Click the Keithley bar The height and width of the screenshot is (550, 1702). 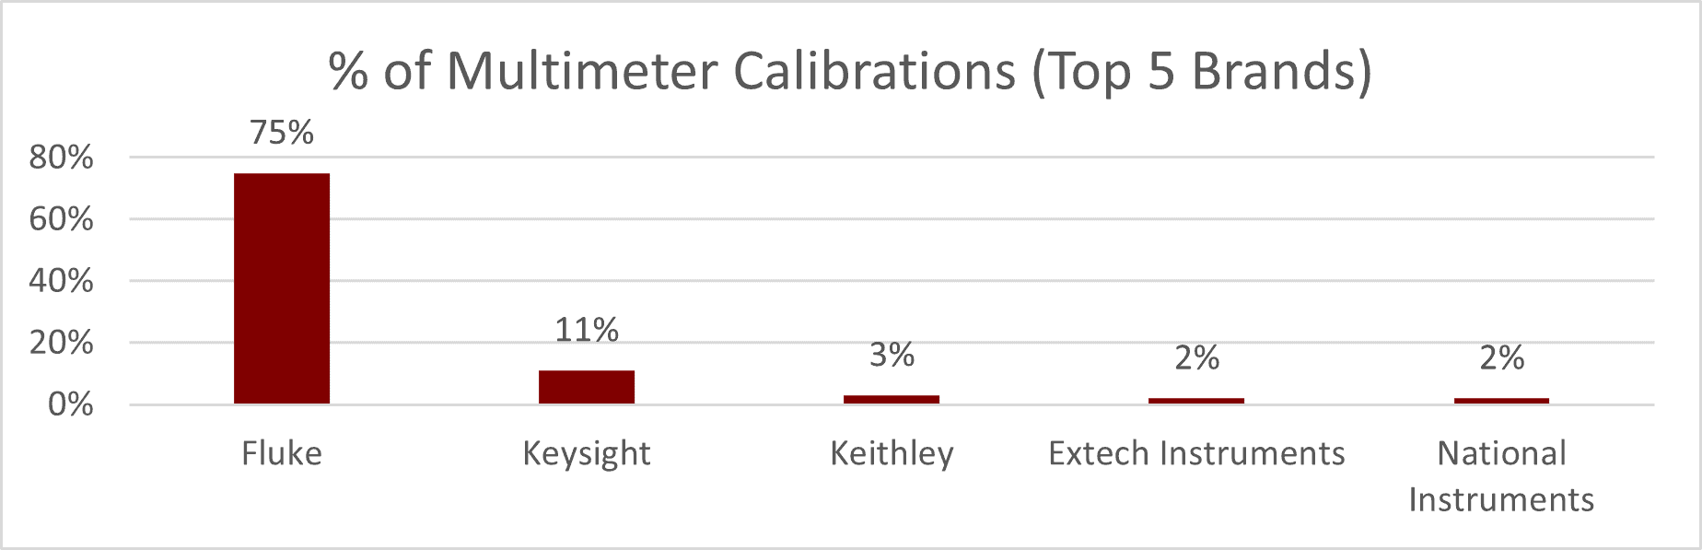pyautogui.click(x=892, y=399)
